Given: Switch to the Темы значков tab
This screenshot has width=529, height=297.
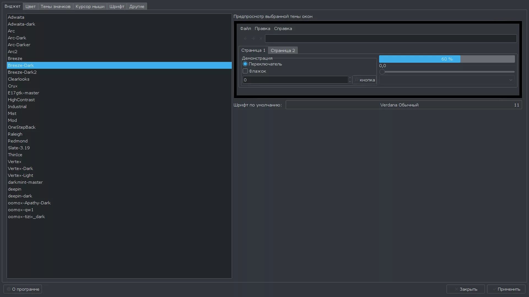Looking at the screenshot, I should (55, 6).
